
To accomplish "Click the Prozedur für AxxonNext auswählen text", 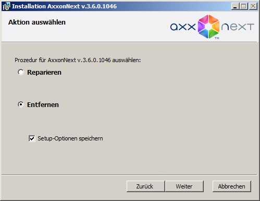I will (78, 60).
